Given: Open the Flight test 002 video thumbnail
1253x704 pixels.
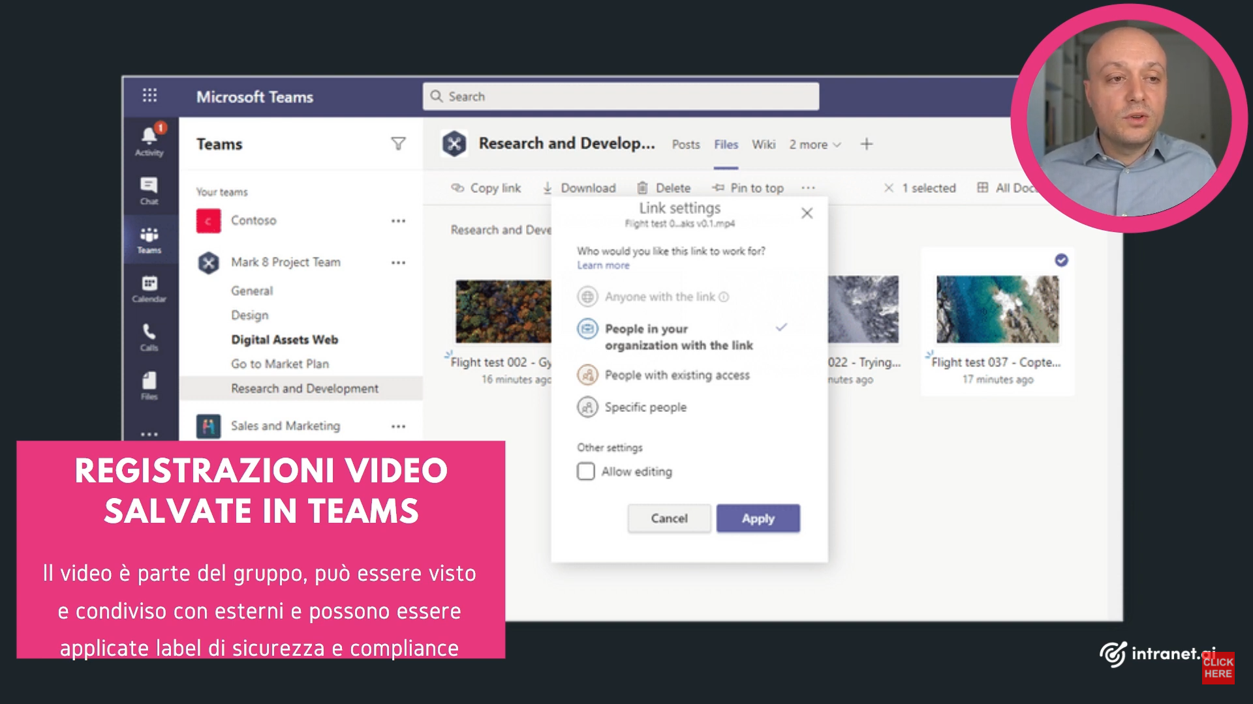Looking at the screenshot, I should 503,312.
